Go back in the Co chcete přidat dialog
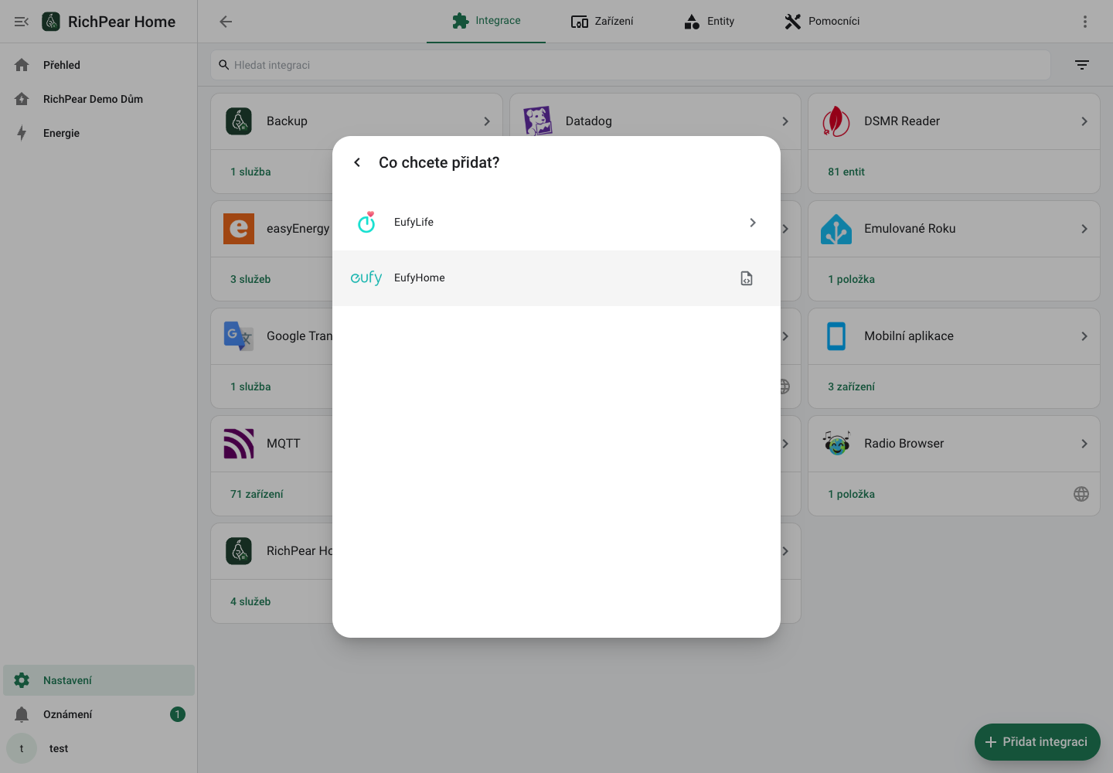The width and height of the screenshot is (1113, 773). 357,162
